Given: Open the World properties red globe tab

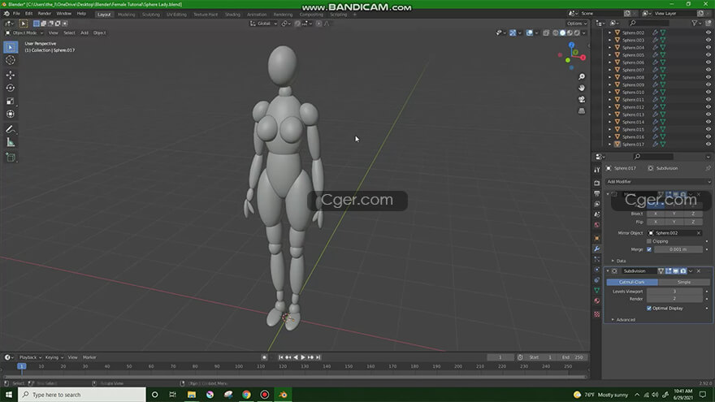Looking at the screenshot, I should (597, 225).
